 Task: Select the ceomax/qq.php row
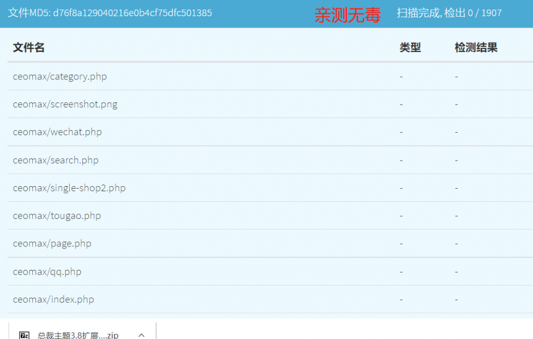coord(270,272)
